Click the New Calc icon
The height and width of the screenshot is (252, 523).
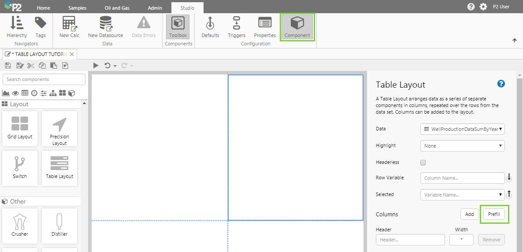coord(69,27)
